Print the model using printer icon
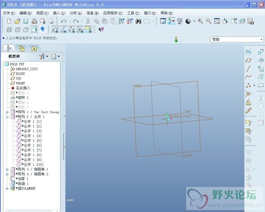This screenshot has width=265, height=212. 34,21
